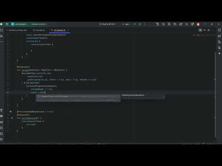Image resolution: width=222 pixels, height=166 pixels.
Task: Open Search Everywhere magnifier icon
Action: tap(186, 24)
